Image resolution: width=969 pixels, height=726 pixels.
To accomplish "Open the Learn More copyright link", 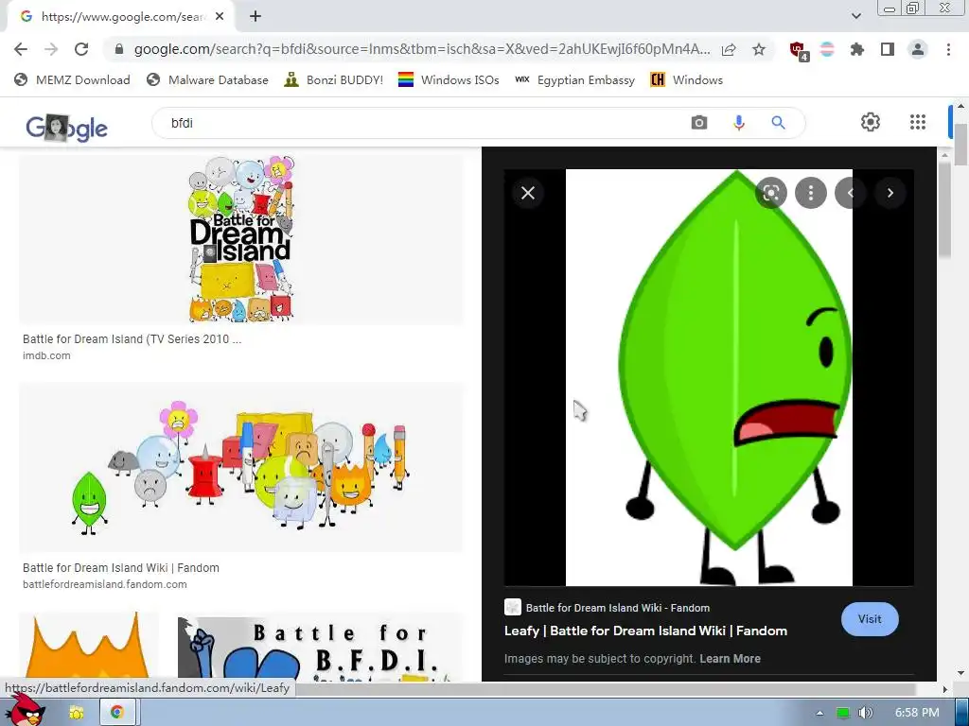I will [730, 659].
